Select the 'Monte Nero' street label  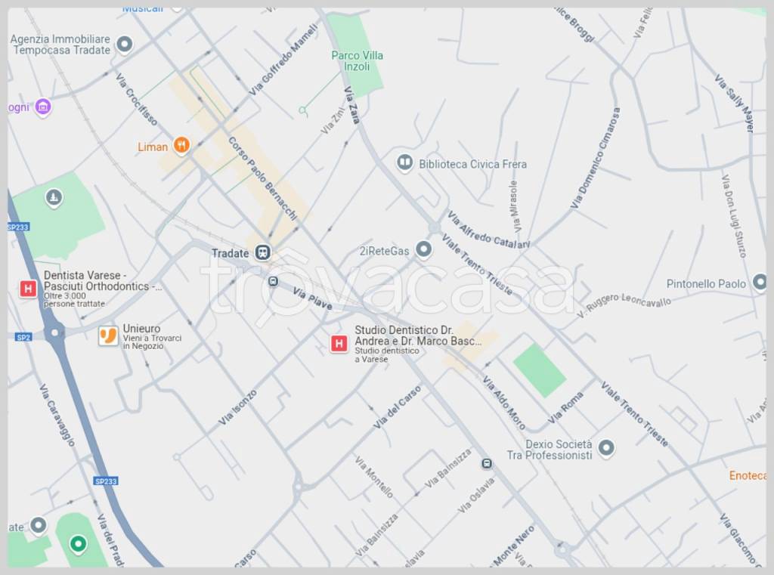(x=515, y=546)
